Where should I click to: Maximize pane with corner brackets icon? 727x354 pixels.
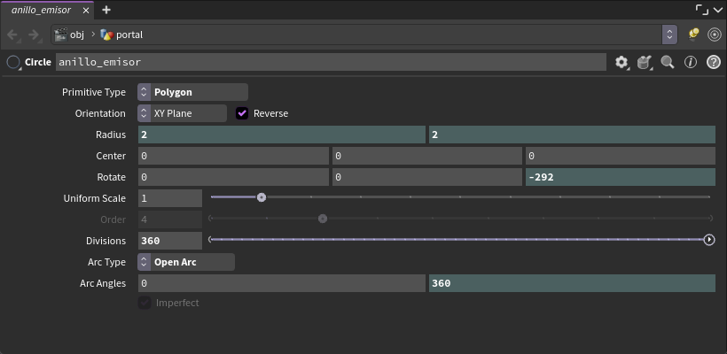pos(702,11)
